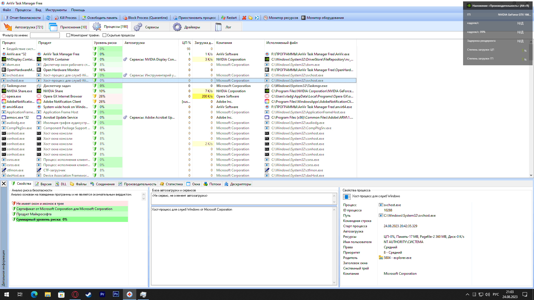Screen dimensions: 534x300
Task: Click the Фильтр по имени input field
Action: coord(45,35)
